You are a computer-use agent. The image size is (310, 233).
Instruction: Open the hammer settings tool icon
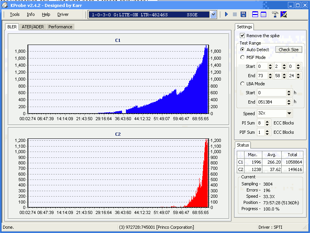[275, 14]
